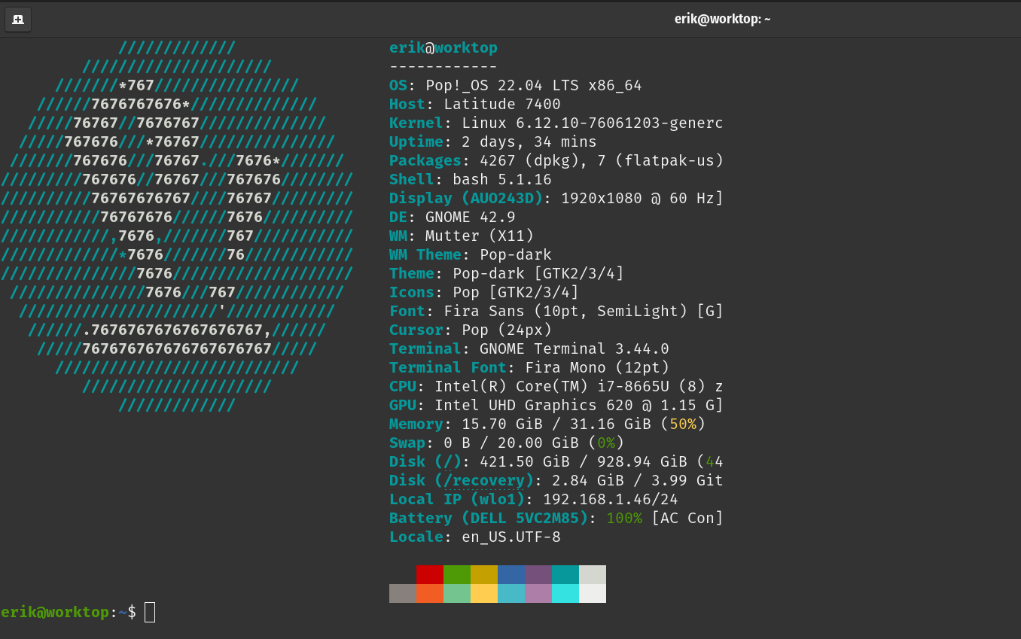Click the teal "erik@worktop" fetch header
The height and width of the screenshot is (639, 1021).
click(443, 48)
